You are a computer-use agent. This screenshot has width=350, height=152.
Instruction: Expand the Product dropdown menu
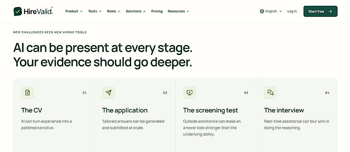pos(74,11)
